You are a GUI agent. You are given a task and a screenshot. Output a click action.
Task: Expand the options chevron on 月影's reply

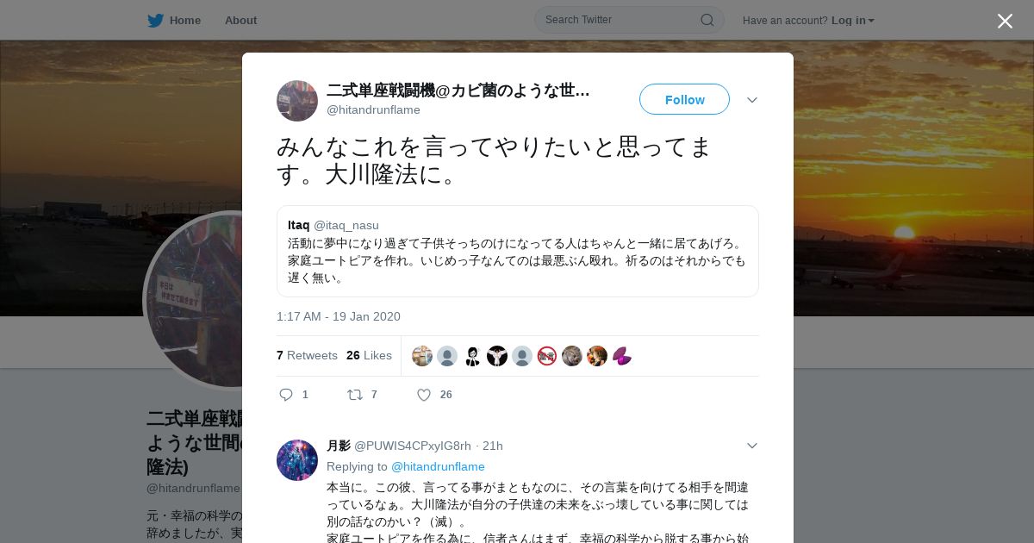pos(751,446)
